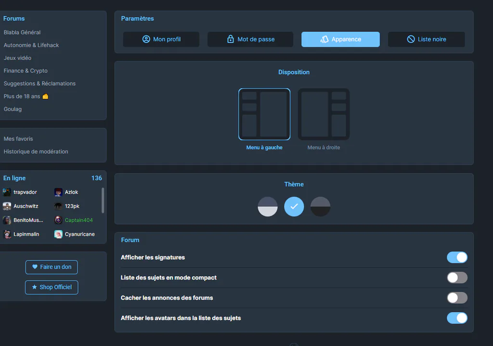
Task: Click the padlock icon beside Mot de passe
Action: click(x=231, y=39)
